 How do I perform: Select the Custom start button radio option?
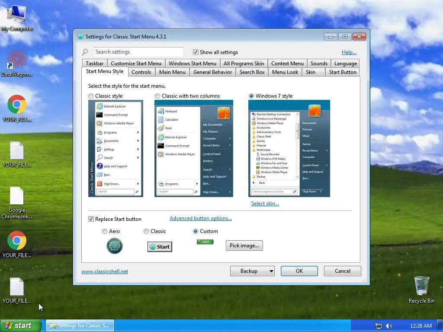click(196, 231)
